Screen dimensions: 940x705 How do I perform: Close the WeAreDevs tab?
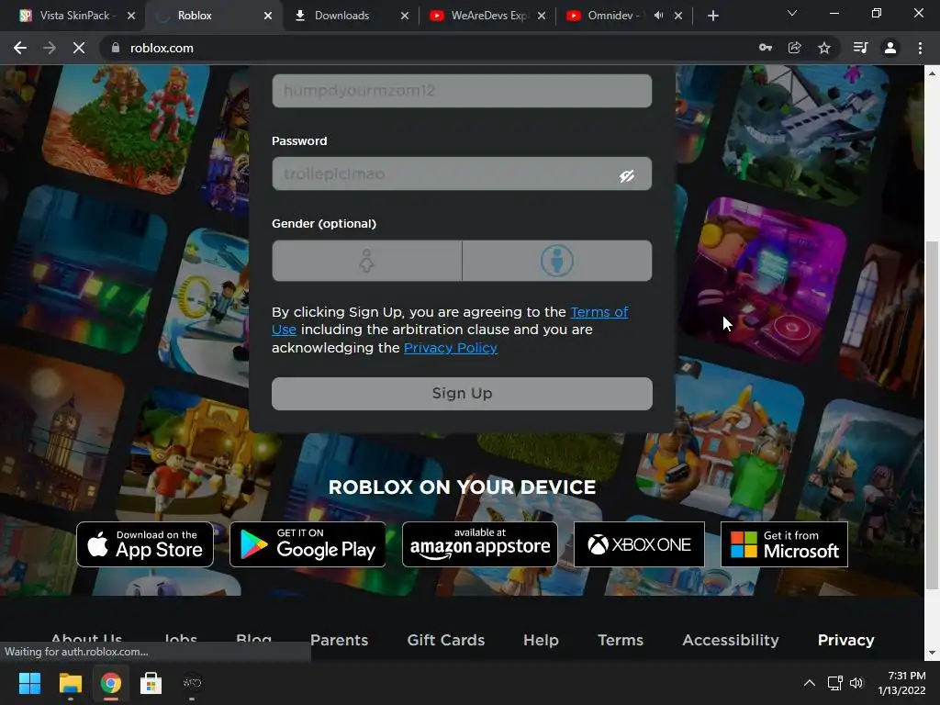(x=542, y=16)
